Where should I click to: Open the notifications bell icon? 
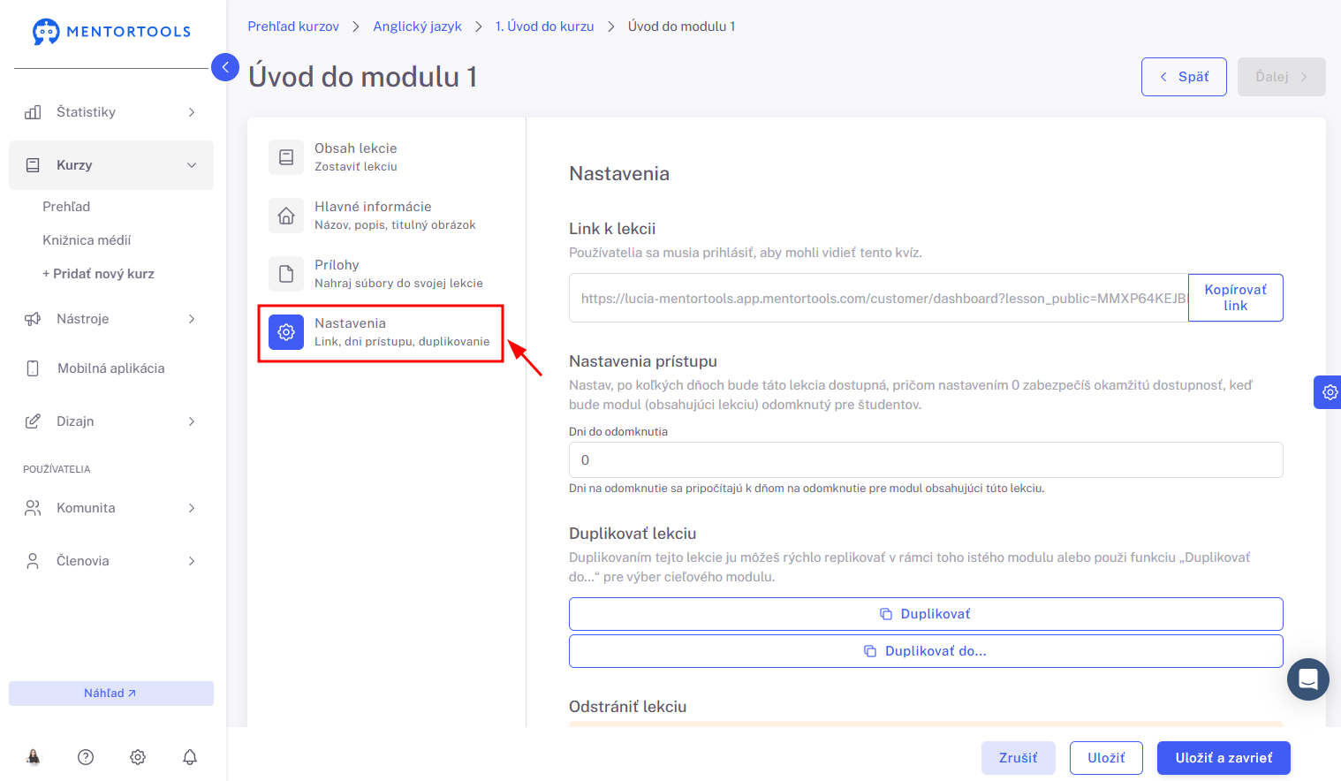pos(190,757)
